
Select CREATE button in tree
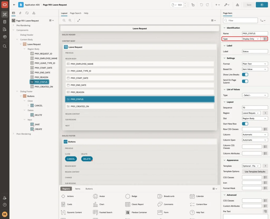(x=38, y=129)
